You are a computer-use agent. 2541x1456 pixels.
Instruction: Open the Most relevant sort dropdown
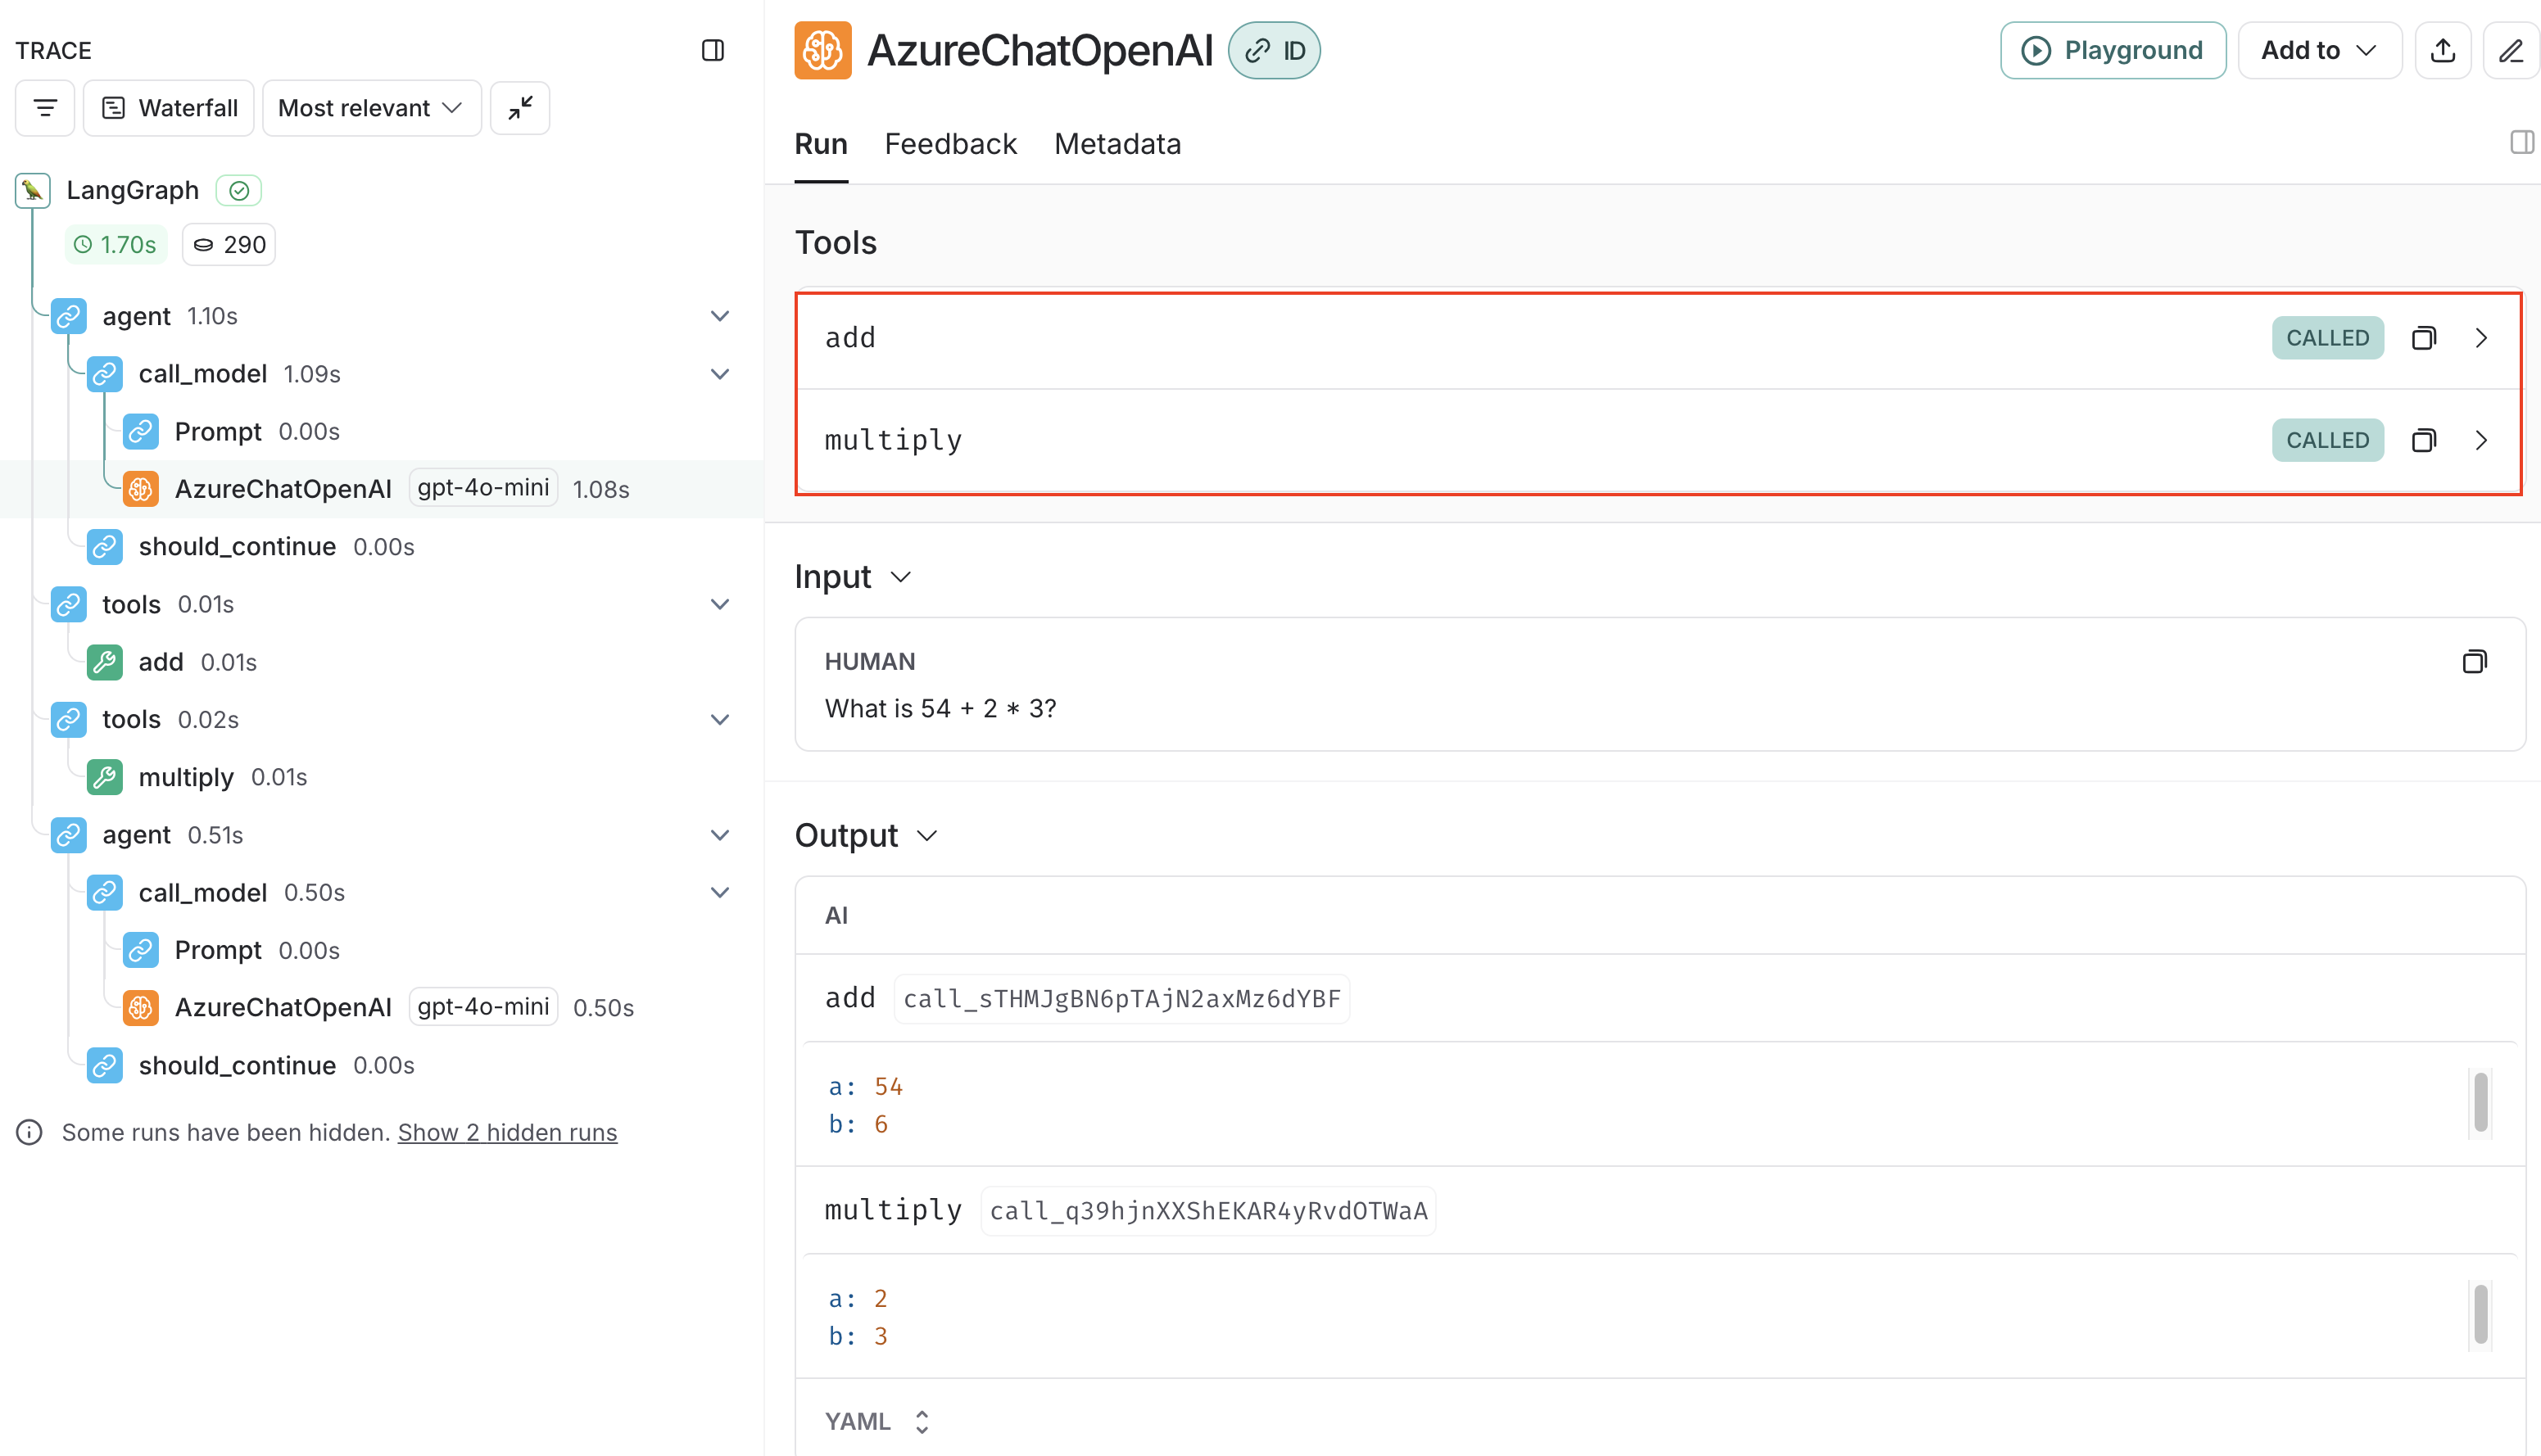point(371,107)
